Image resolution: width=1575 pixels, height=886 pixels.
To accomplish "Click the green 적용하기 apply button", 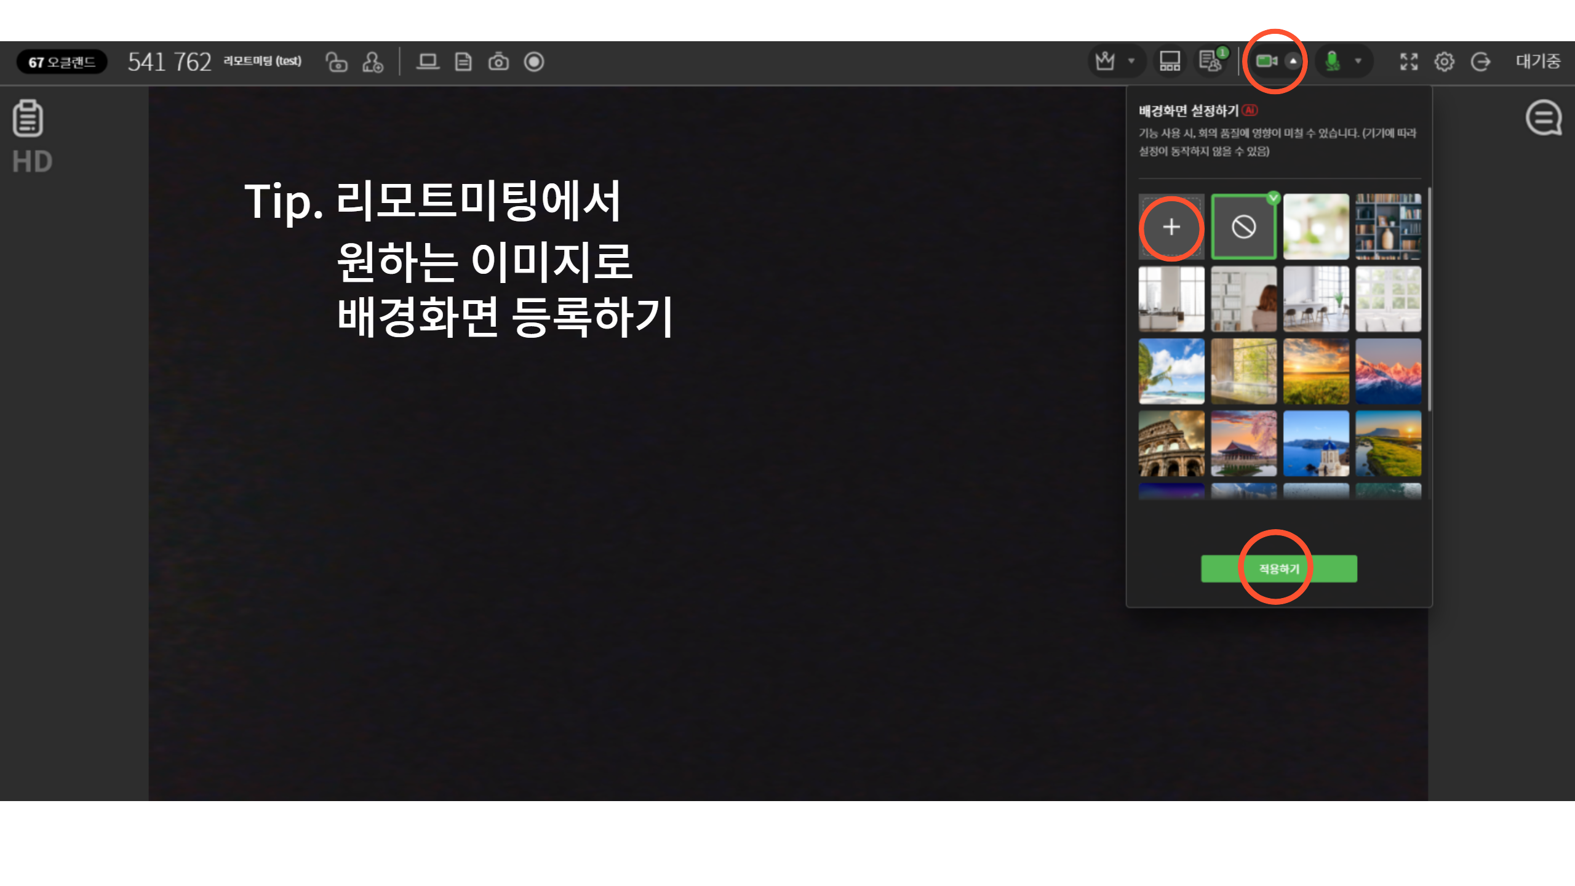I will coord(1278,569).
